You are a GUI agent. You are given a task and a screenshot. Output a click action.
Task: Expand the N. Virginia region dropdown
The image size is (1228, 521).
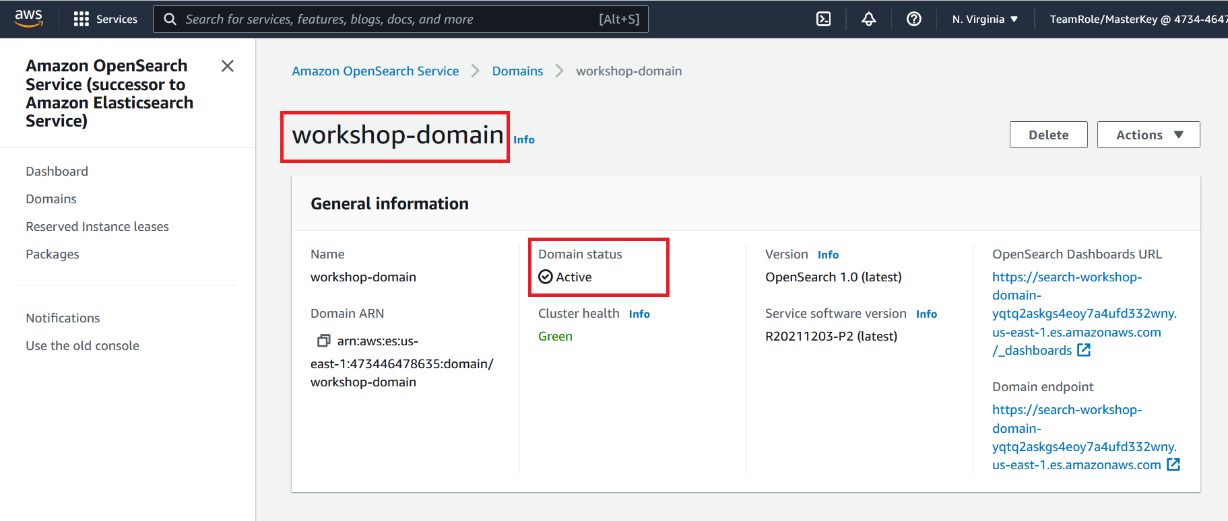(985, 19)
